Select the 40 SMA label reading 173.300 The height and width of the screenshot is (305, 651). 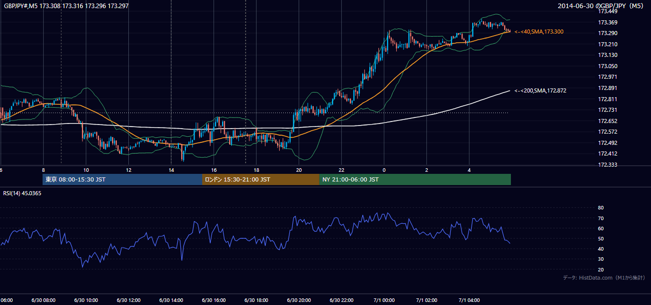539,32
